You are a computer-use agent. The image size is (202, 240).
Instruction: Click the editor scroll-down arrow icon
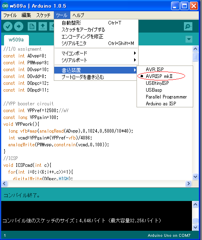[x=195, y=177]
